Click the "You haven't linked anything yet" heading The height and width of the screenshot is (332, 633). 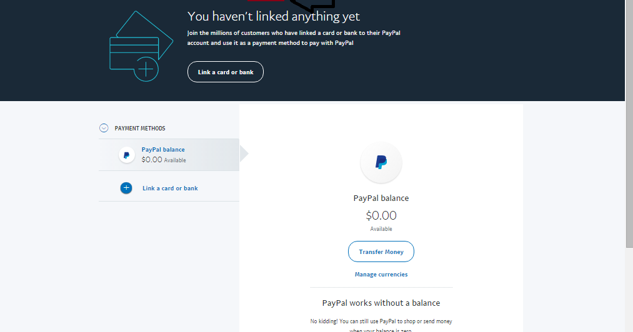pos(274,16)
